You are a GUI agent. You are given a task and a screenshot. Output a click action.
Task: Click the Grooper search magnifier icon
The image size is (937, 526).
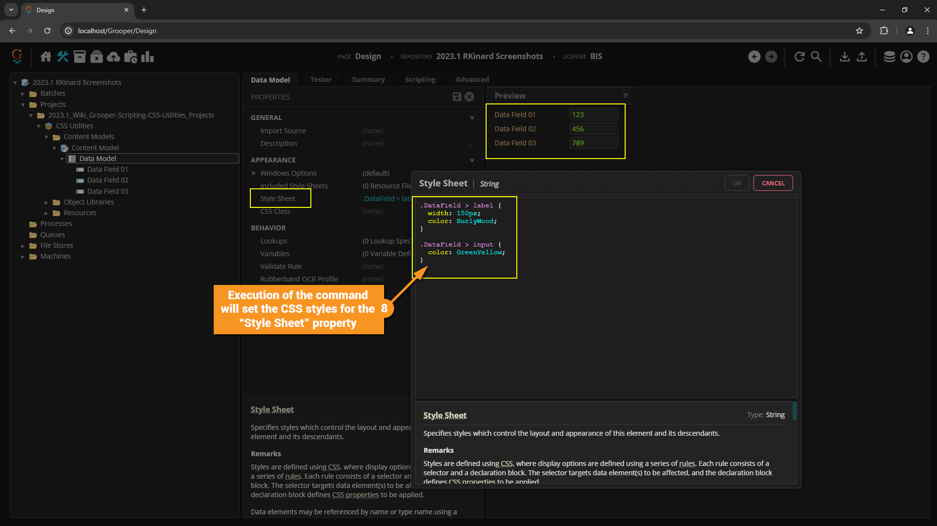[816, 57]
